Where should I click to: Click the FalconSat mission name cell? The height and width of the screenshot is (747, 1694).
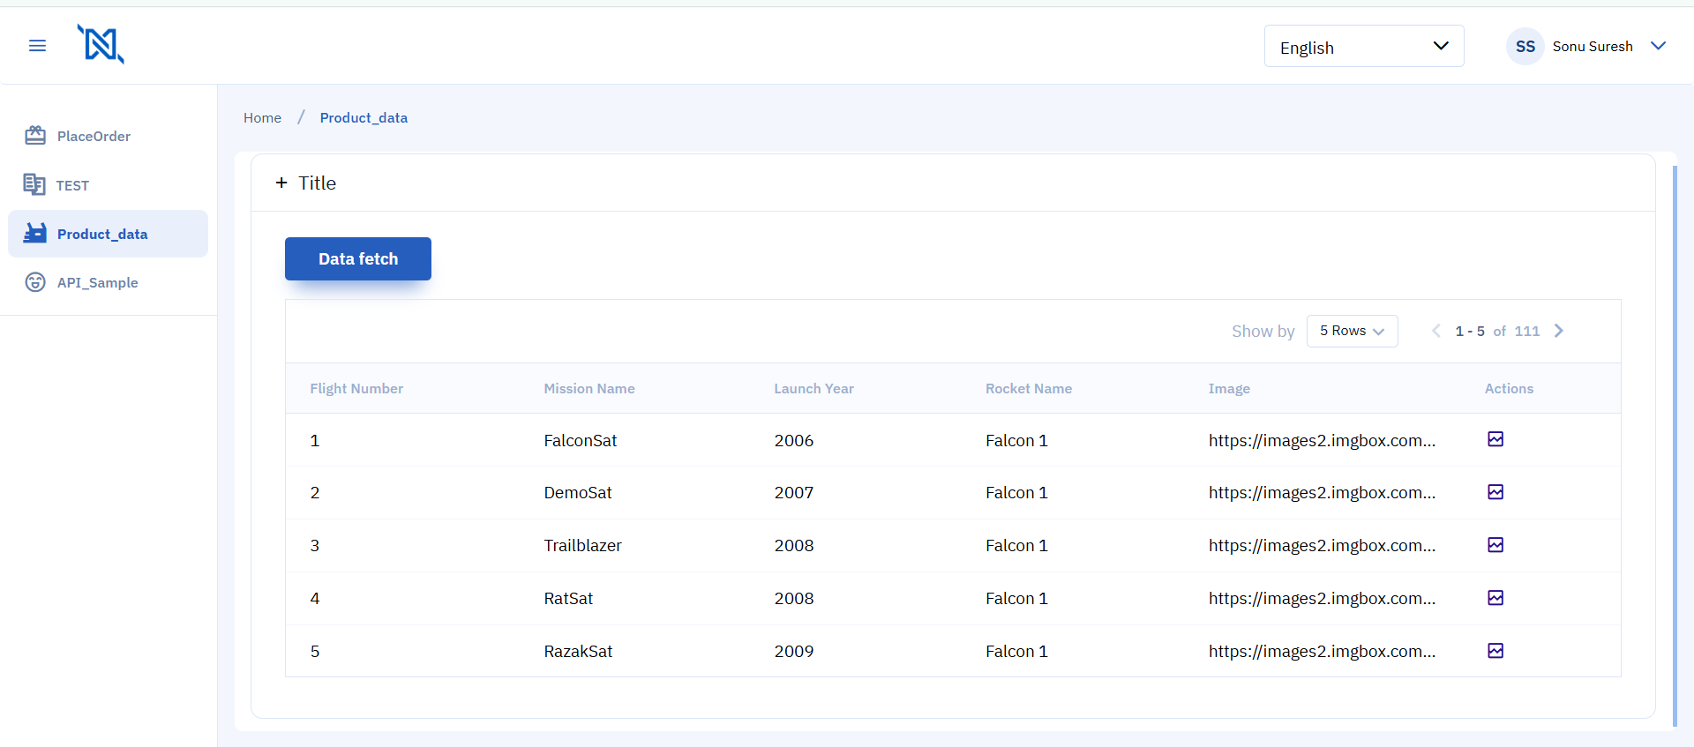click(581, 440)
